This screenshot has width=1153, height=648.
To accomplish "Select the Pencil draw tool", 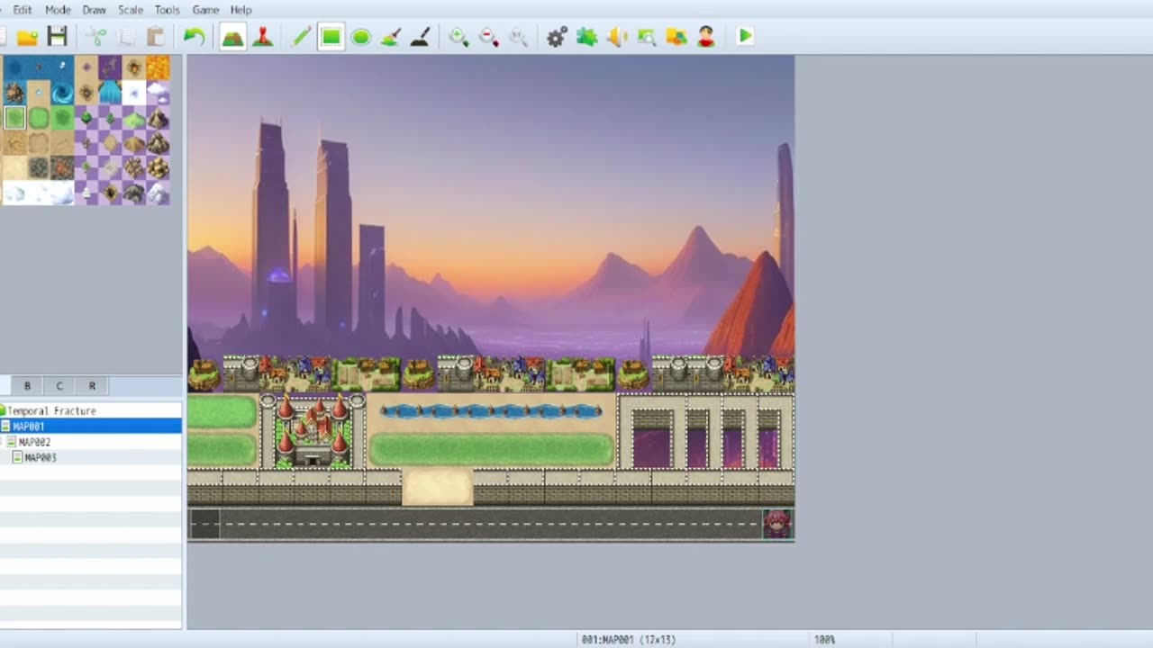I will point(302,37).
